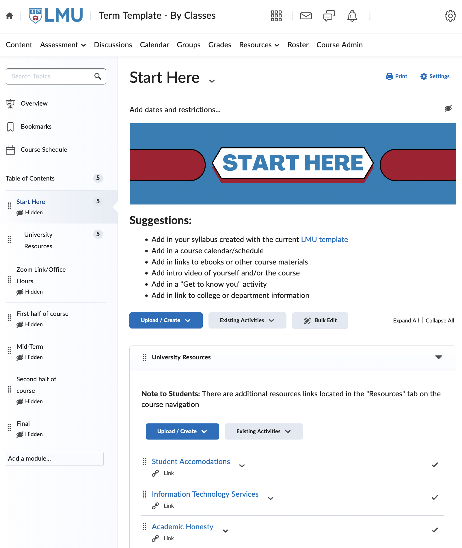Open the Assessment menu
This screenshot has height=548, width=462.
pos(63,45)
